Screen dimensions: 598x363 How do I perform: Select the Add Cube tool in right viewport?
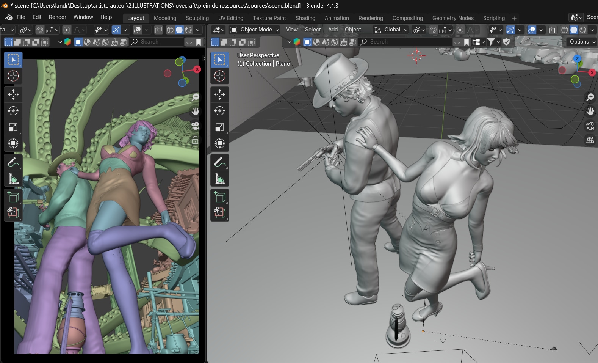(220, 197)
